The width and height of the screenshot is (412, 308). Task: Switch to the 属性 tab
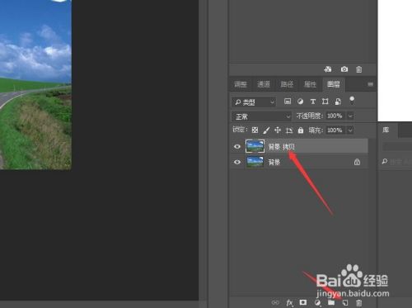tap(310, 84)
